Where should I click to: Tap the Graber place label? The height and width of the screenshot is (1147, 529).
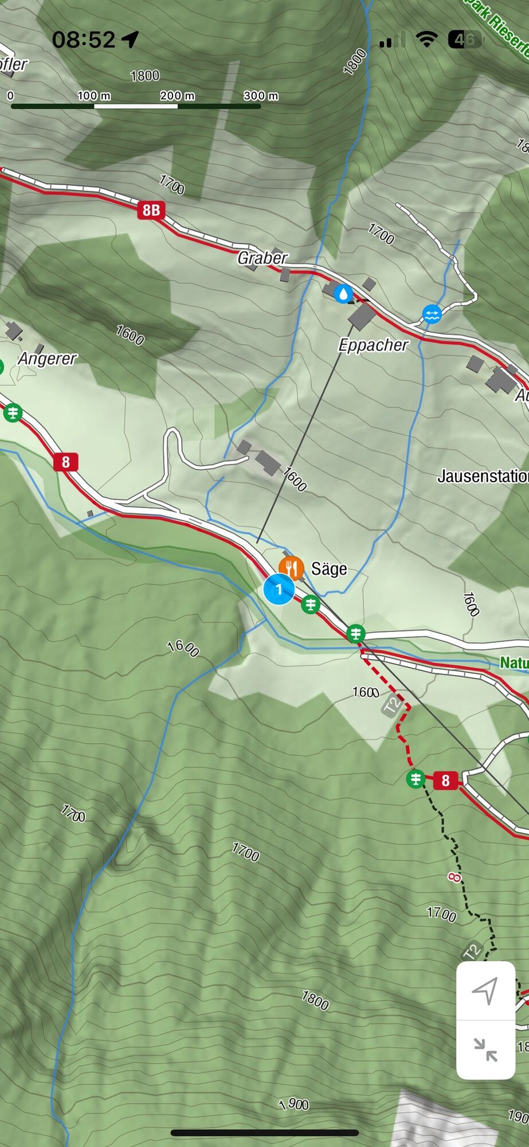(x=262, y=258)
